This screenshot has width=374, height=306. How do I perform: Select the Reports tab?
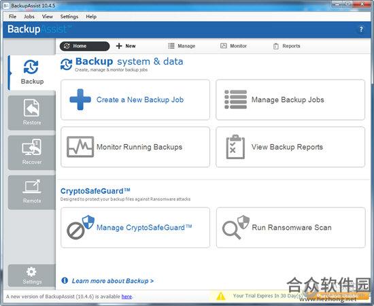287,46
